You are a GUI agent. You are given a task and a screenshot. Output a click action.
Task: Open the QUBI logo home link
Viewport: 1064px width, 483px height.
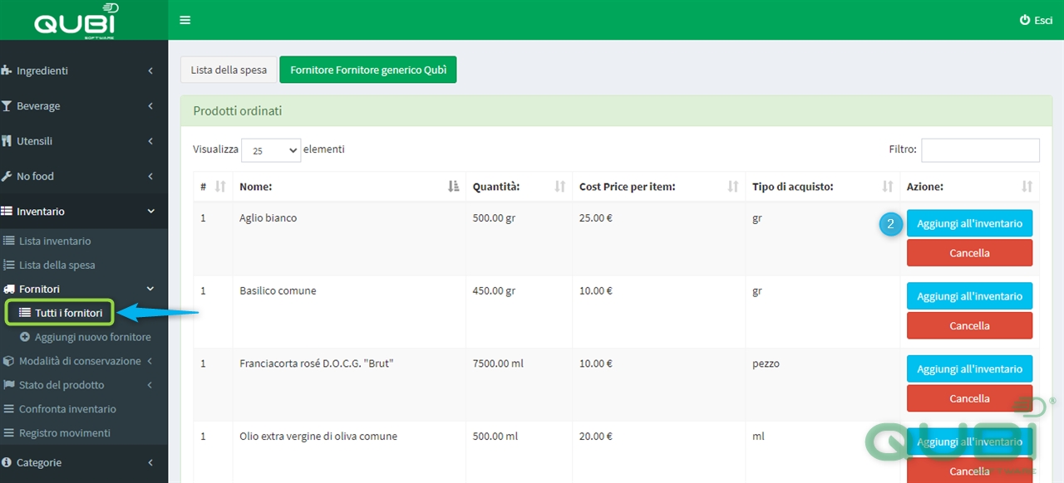tap(76, 20)
